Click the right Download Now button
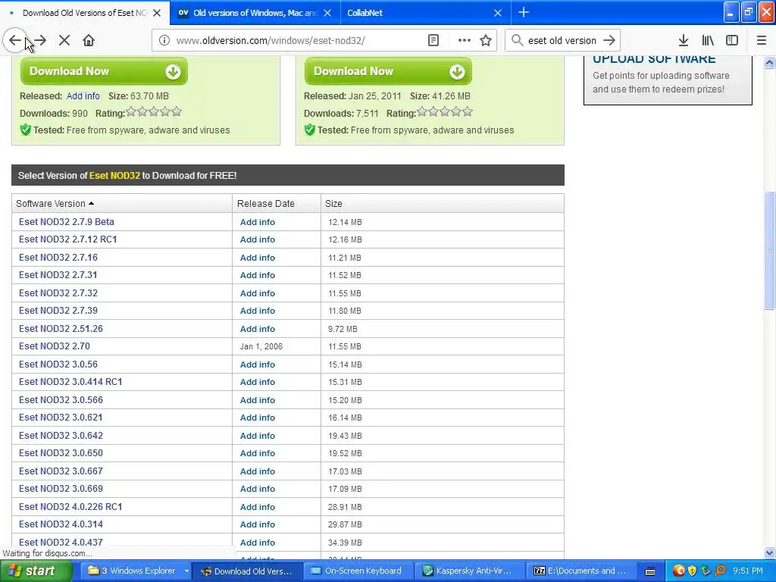This screenshot has height=582, width=776. pos(388,71)
